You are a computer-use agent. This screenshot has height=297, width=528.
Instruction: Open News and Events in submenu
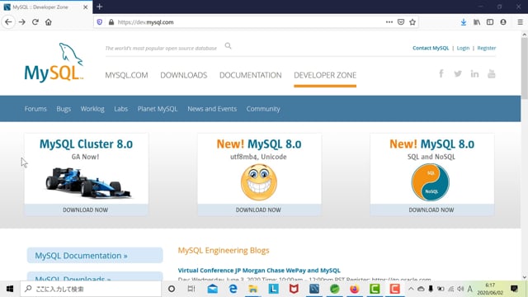tap(212, 109)
